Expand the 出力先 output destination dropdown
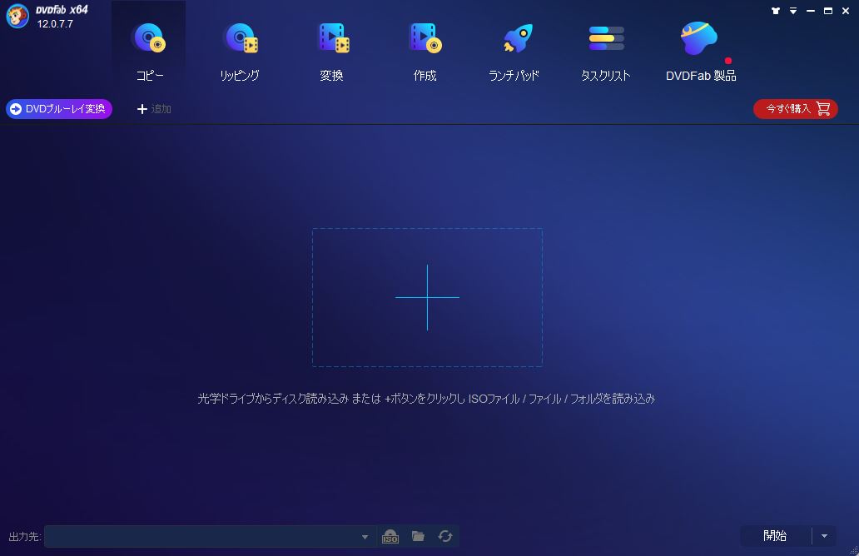This screenshot has width=859, height=556. [x=365, y=537]
